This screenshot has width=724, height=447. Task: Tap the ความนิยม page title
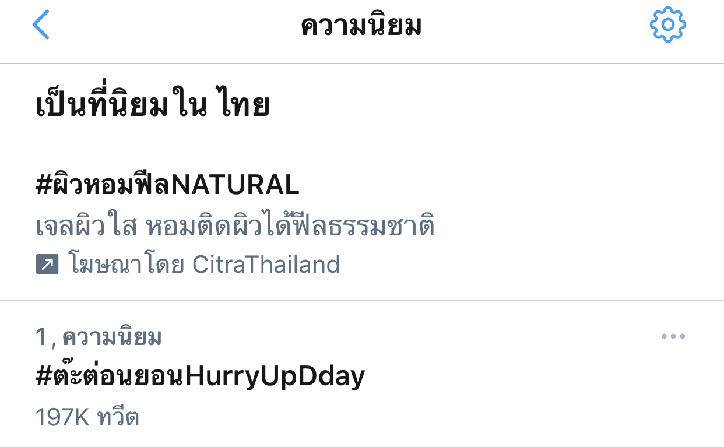tap(361, 26)
